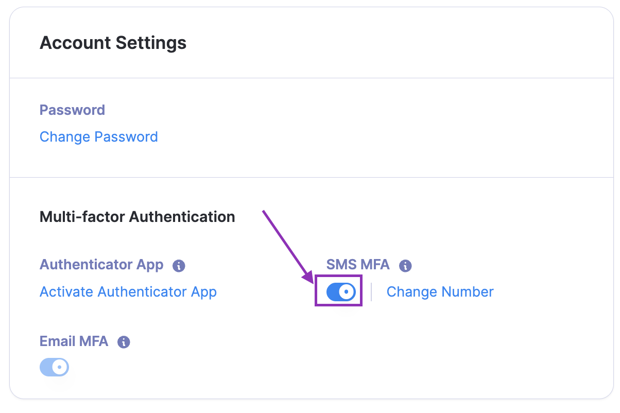
Task: Click the Authenticator App info icon
Action: [179, 266]
